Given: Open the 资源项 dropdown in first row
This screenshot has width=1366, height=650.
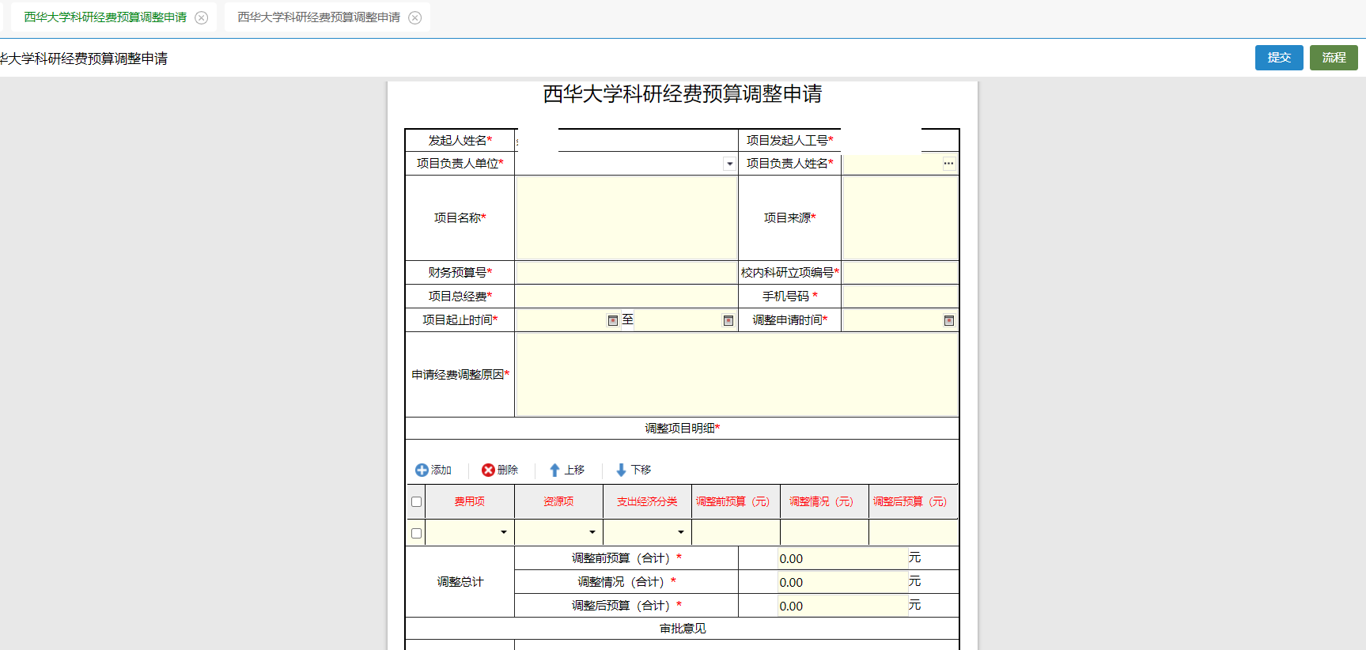Looking at the screenshot, I should (592, 532).
